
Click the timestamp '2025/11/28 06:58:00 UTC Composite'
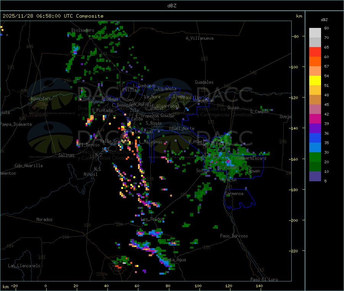point(53,16)
